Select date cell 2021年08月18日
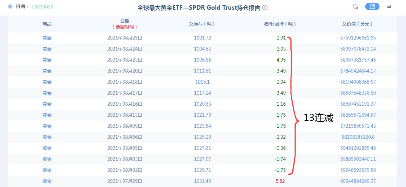The width and height of the screenshot is (406, 187). click(125, 82)
